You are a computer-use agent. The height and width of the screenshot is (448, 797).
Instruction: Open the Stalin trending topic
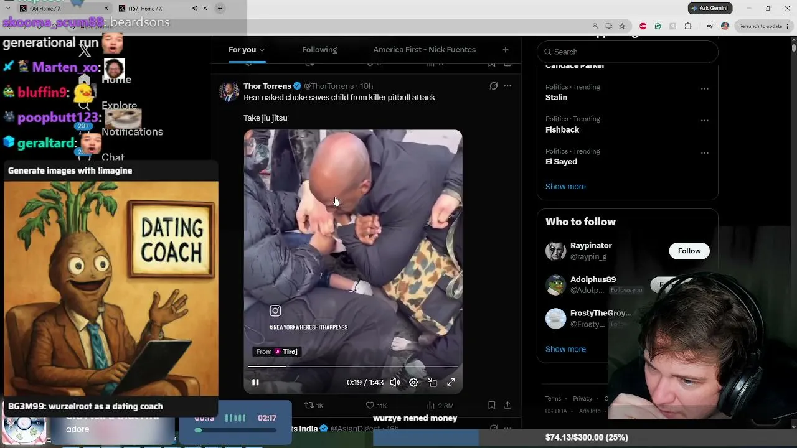(x=556, y=98)
